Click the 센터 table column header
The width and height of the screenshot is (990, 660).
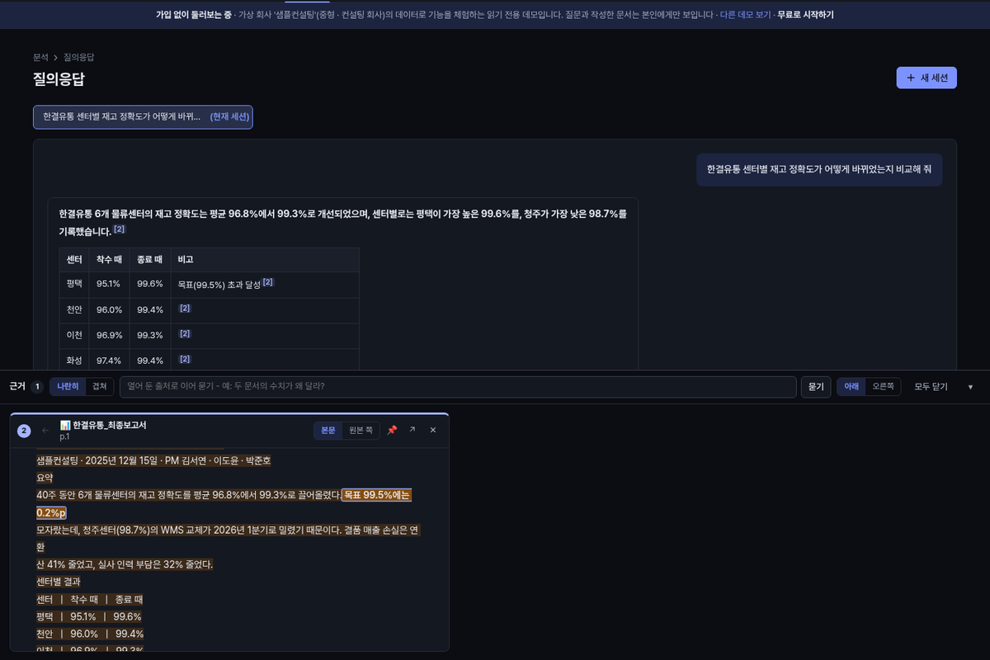coord(74,260)
